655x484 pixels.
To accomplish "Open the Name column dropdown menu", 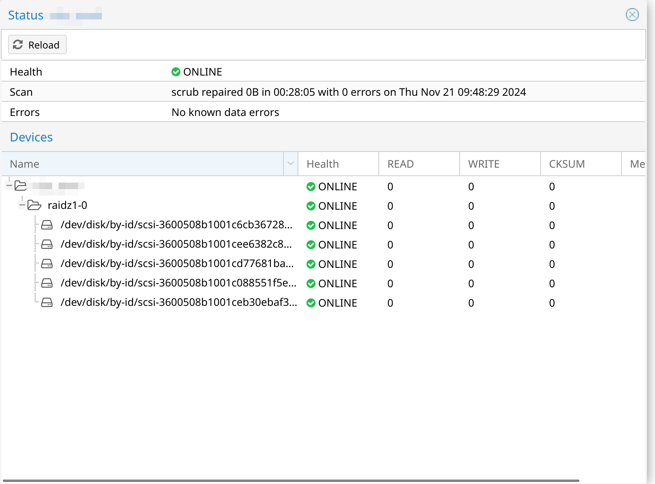I will coord(290,164).
